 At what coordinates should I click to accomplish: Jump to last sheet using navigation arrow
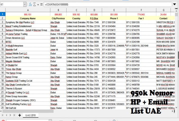tap(14, 115)
